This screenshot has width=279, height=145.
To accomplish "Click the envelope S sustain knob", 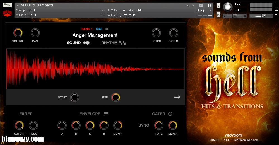I will pyautogui.click(x=90, y=125).
